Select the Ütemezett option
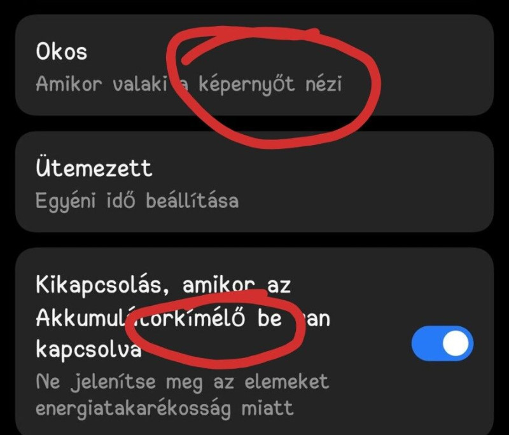Viewport: 509px width, 435px height. click(x=254, y=182)
